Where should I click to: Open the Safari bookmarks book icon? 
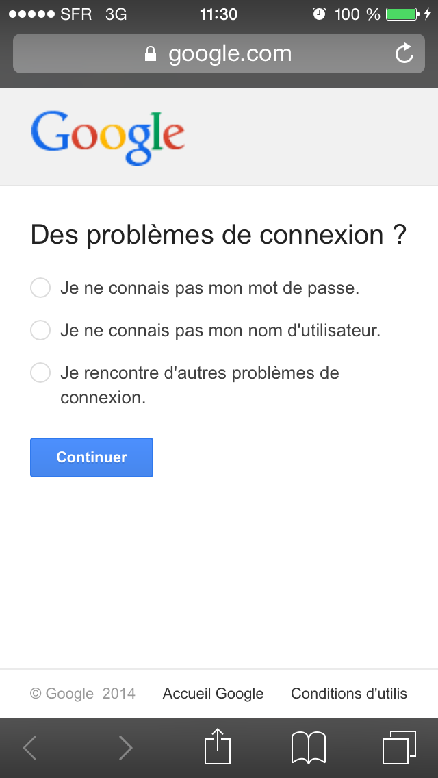coord(309,747)
